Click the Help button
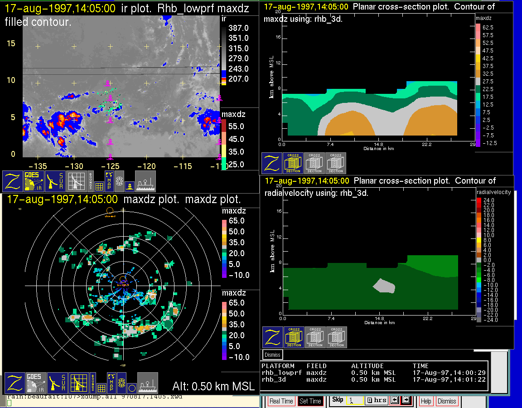Image resolution: width=522 pixels, height=408 pixels. pos(426,401)
